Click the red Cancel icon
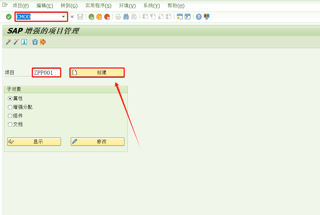 107,17
